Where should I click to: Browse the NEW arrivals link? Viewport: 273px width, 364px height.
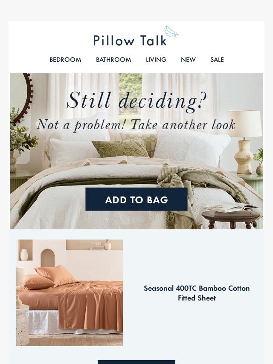pyautogui.click(x=188, y=60)
